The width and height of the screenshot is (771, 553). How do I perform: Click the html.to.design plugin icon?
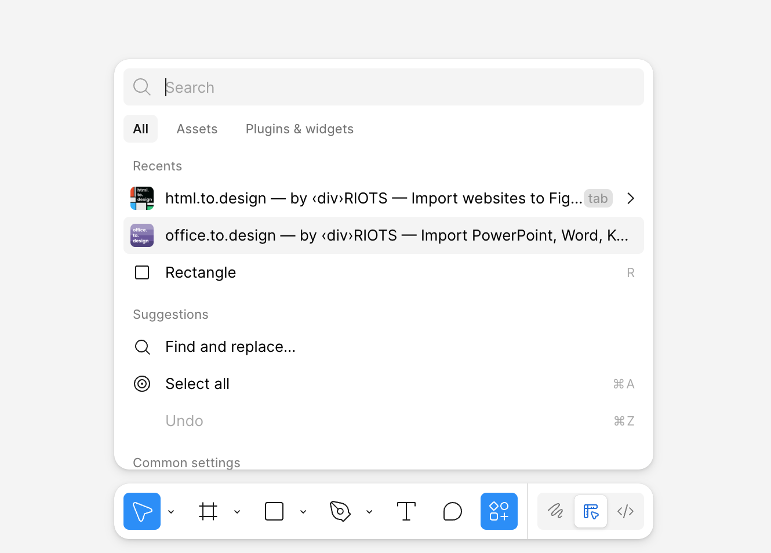[142, 198]
